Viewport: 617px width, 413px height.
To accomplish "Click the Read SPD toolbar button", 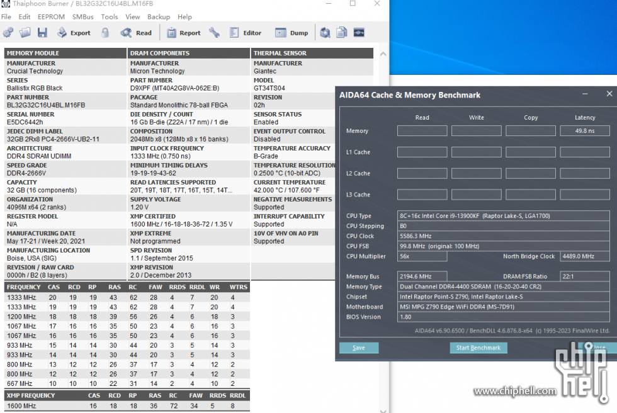I will pos(136,33).
